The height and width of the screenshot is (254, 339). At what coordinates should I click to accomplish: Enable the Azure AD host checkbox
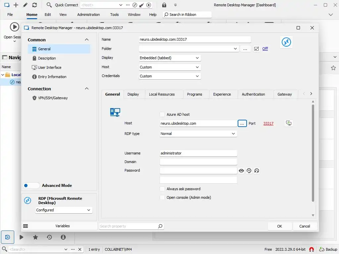(x=162, y=114)
